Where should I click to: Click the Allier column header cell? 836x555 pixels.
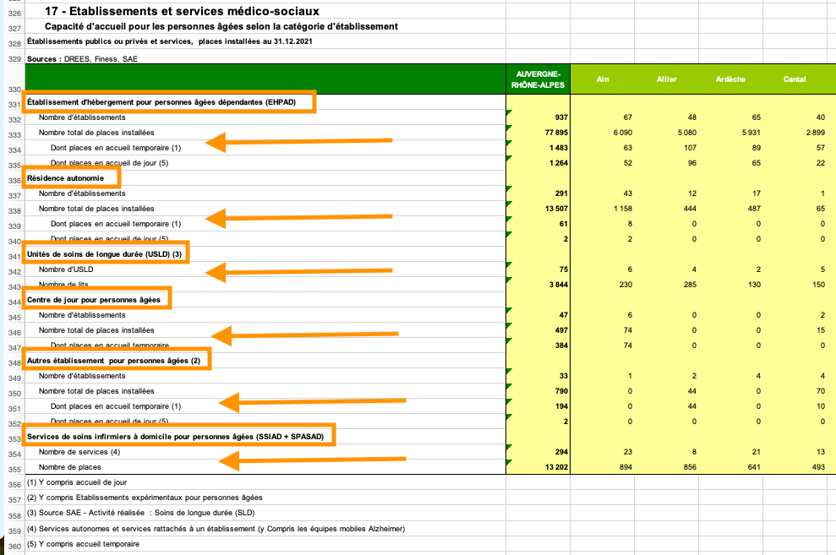[x=667, y=79]
